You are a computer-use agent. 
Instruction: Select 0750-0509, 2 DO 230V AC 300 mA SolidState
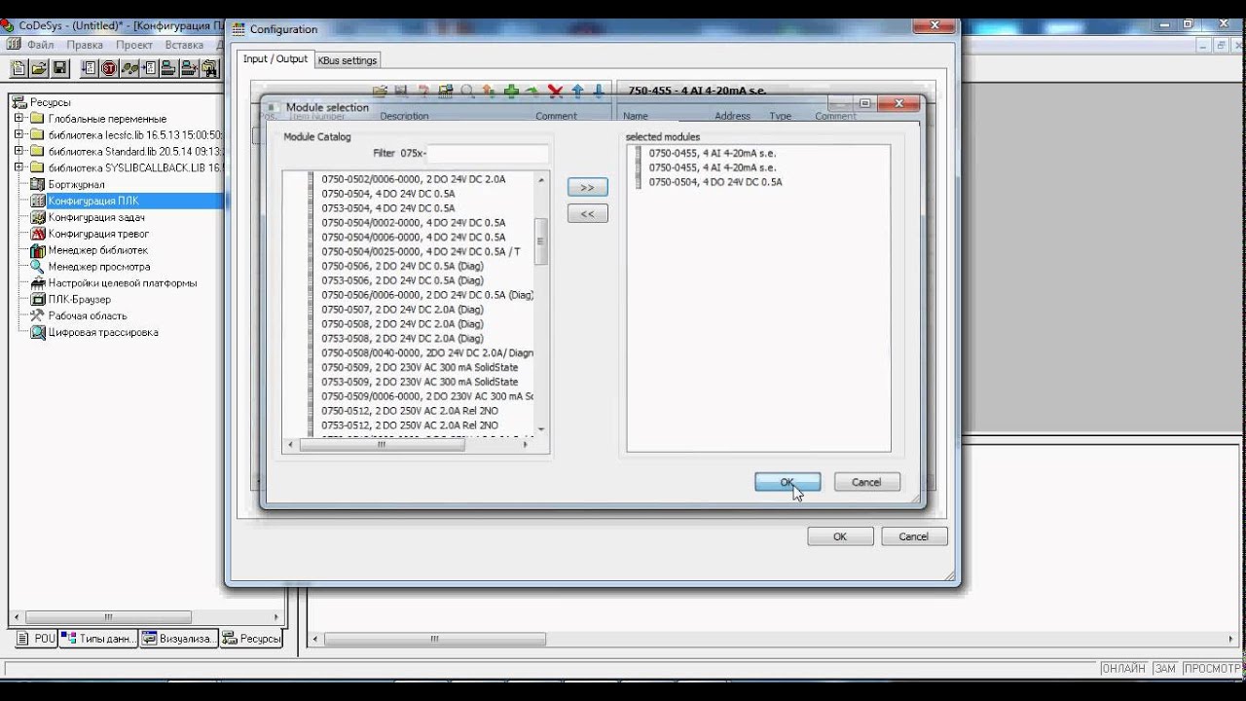point(420,367)
